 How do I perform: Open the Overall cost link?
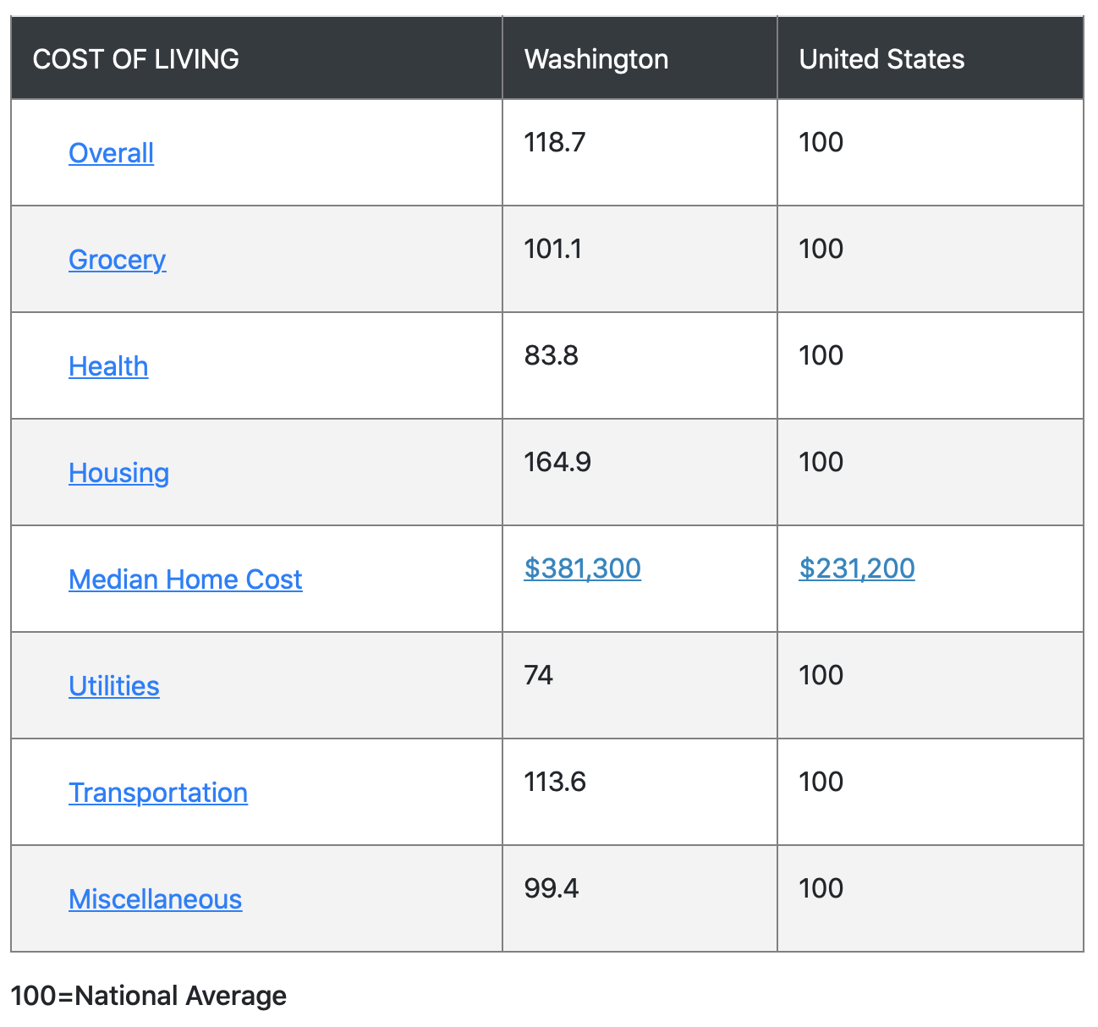[111, 153]
